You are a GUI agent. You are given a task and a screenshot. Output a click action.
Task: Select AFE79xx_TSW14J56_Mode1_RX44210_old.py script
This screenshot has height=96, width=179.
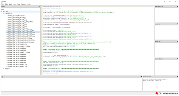(x=20, y=42)
